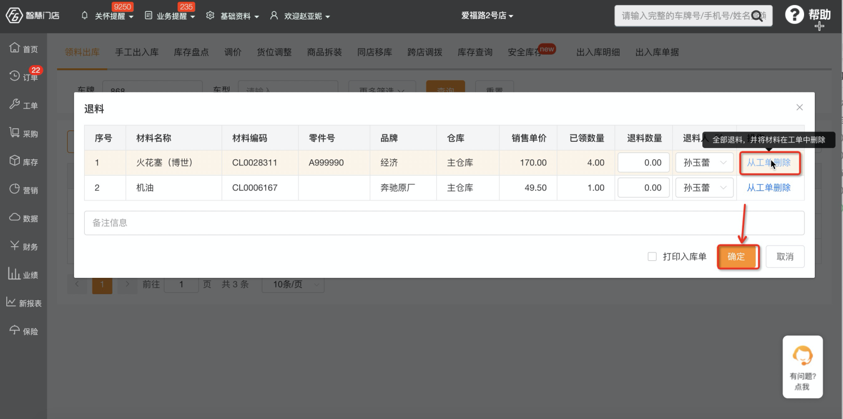Switch to 出入库单据 tab
This screenshot has height=419, width=843.
pos(657,52)
